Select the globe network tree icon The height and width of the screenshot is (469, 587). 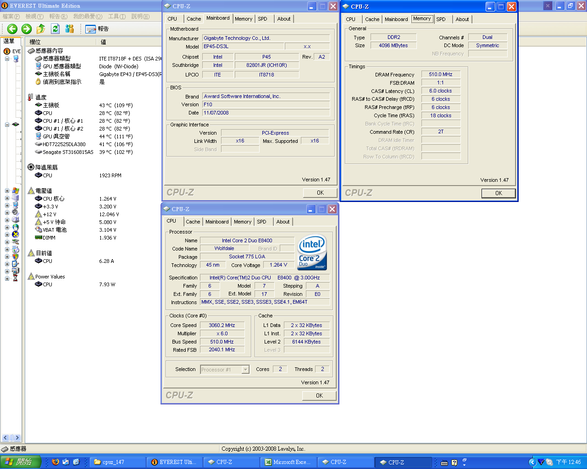coord(16,227)
